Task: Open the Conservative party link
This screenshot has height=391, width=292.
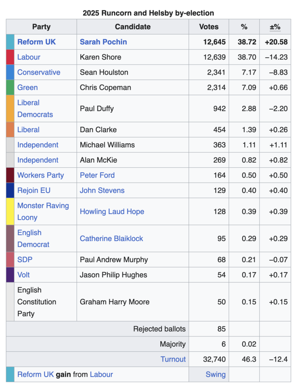Action: [x=39, y=72]
